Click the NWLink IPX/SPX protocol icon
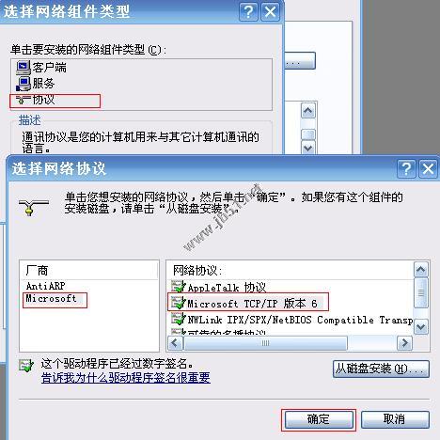 click(179, 319)
